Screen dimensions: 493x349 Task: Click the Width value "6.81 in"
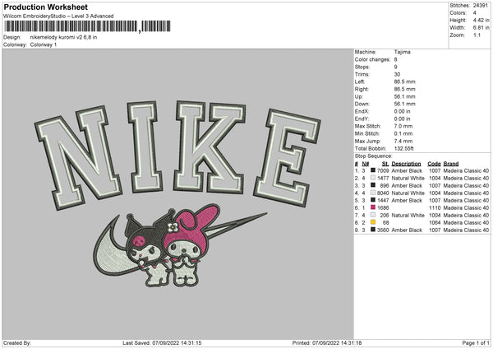click(481, 28)
